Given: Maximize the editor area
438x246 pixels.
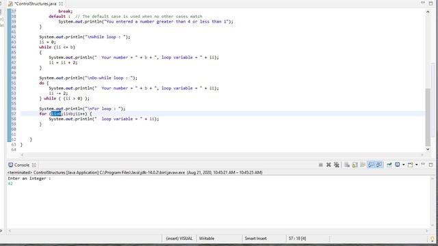Looking at the screenshot, I should click(430, 3).
